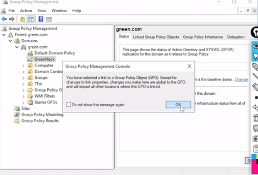Open the Window menu

pyautogui.click(x=59, y=11)
